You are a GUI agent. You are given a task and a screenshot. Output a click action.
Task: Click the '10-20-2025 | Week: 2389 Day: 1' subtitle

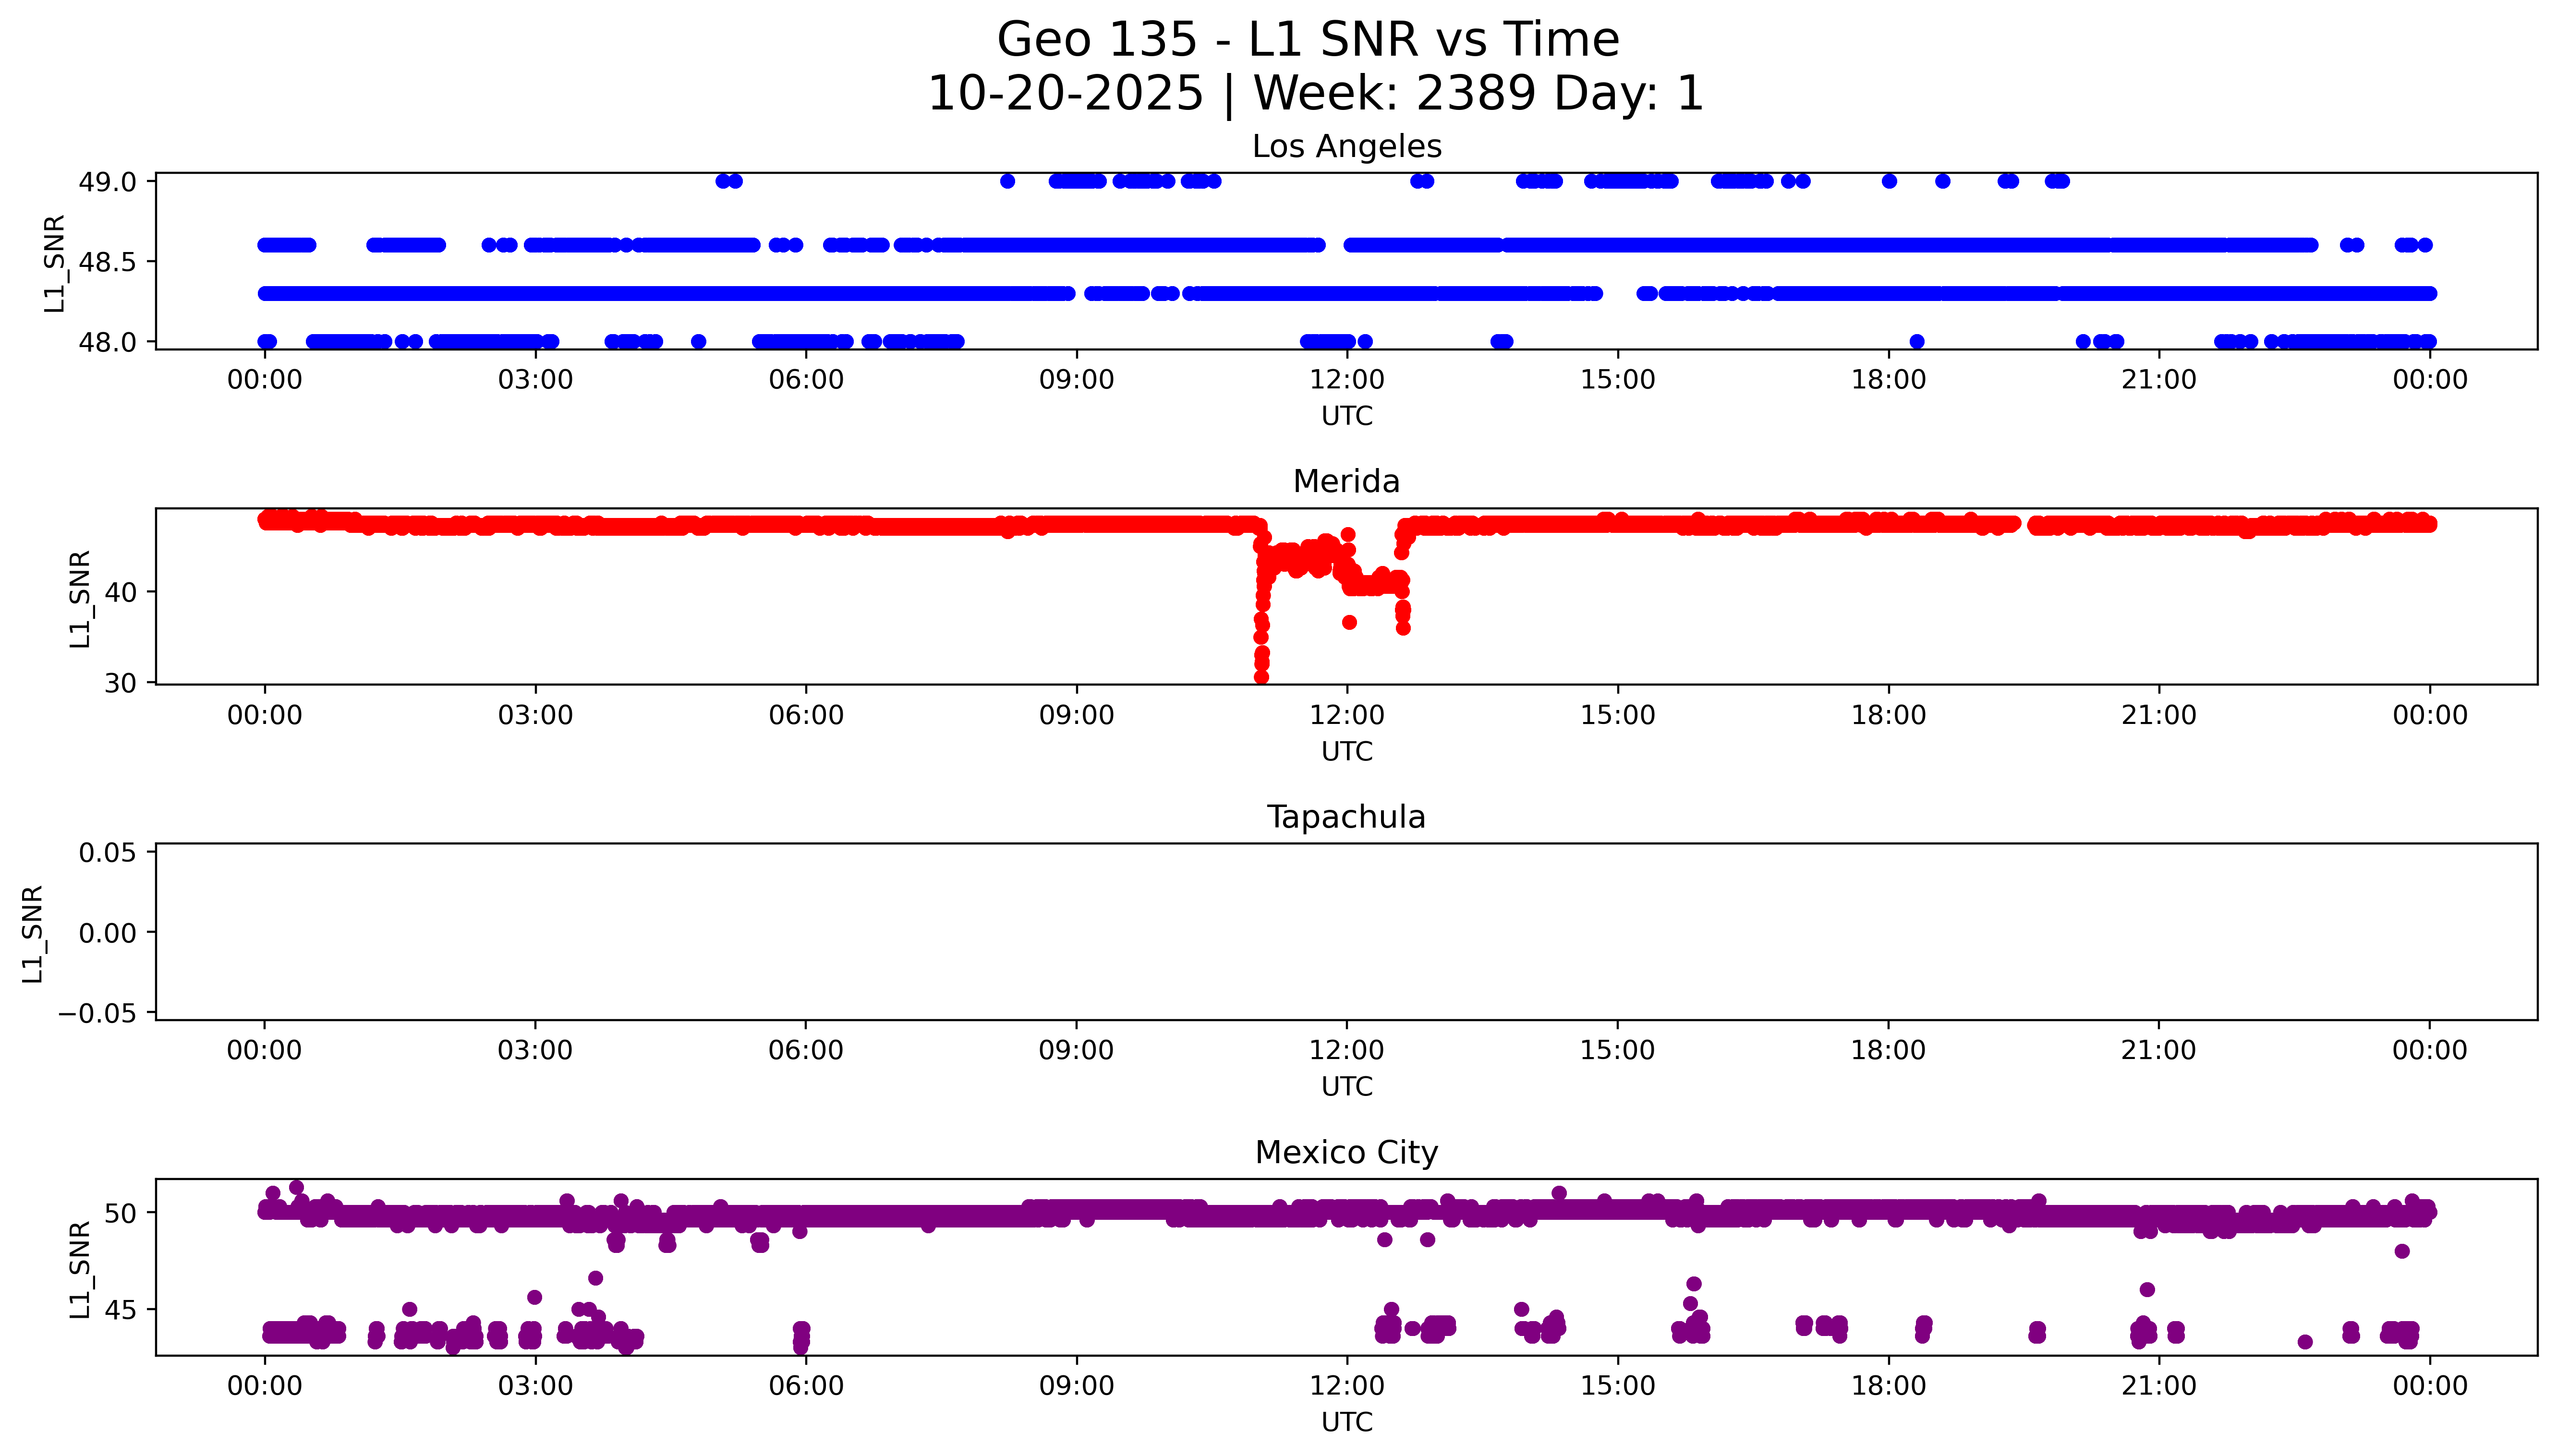point(1315,94)
